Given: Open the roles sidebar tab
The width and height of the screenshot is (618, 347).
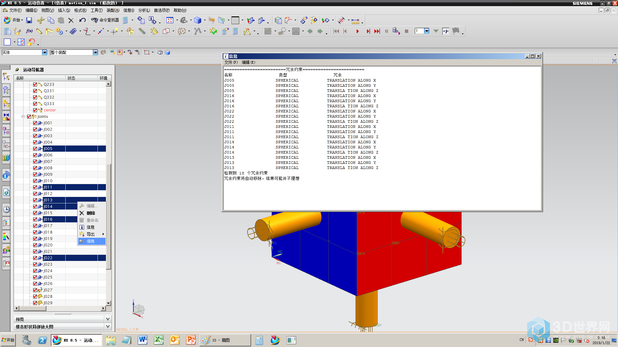Looking at the screenshot, I should point(6,250).
